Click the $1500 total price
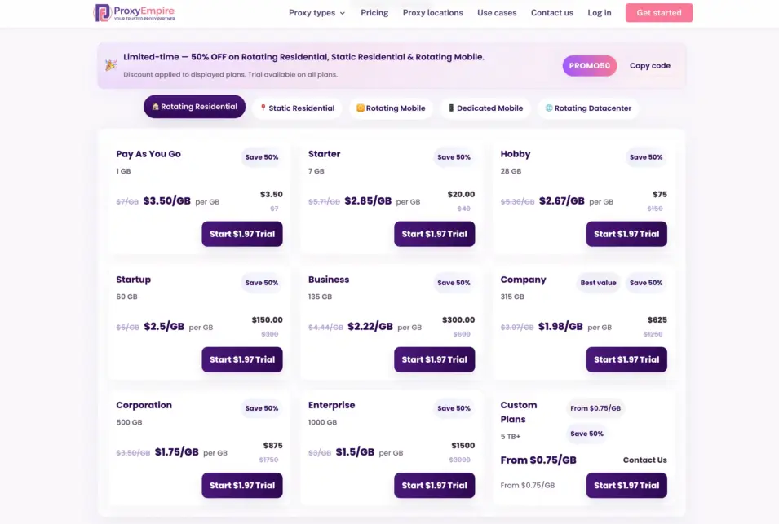Image resolution: width=779 pixels, height=524 pixels. pos(463,446)
